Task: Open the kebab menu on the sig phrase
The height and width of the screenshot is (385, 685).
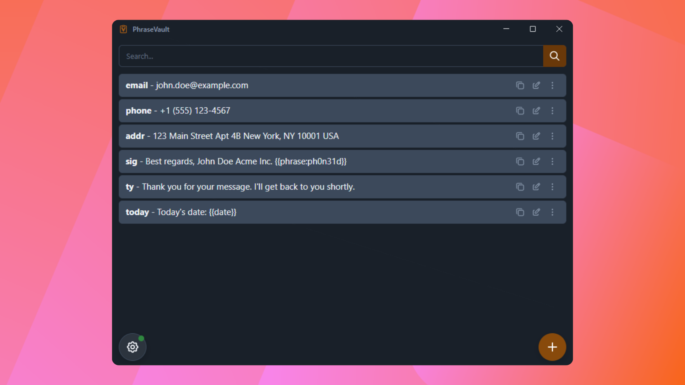Action: tap(552, 161)
